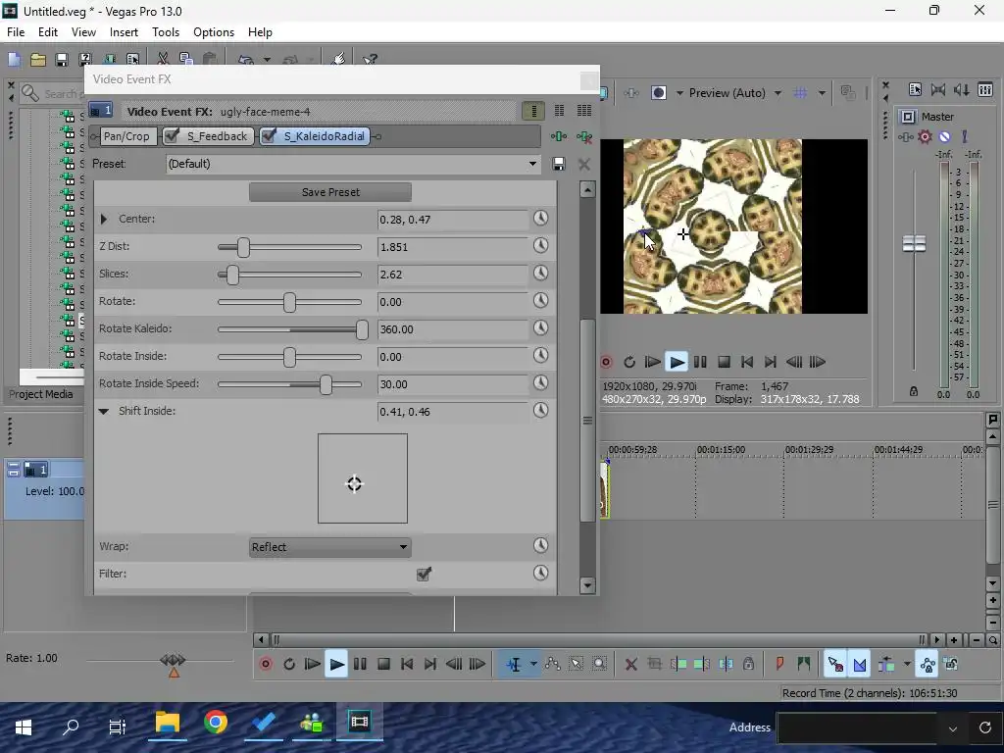Click the Insert Region icon in timeline toolbar
This screenshot has height=753, width=1004.
[804, 665]
